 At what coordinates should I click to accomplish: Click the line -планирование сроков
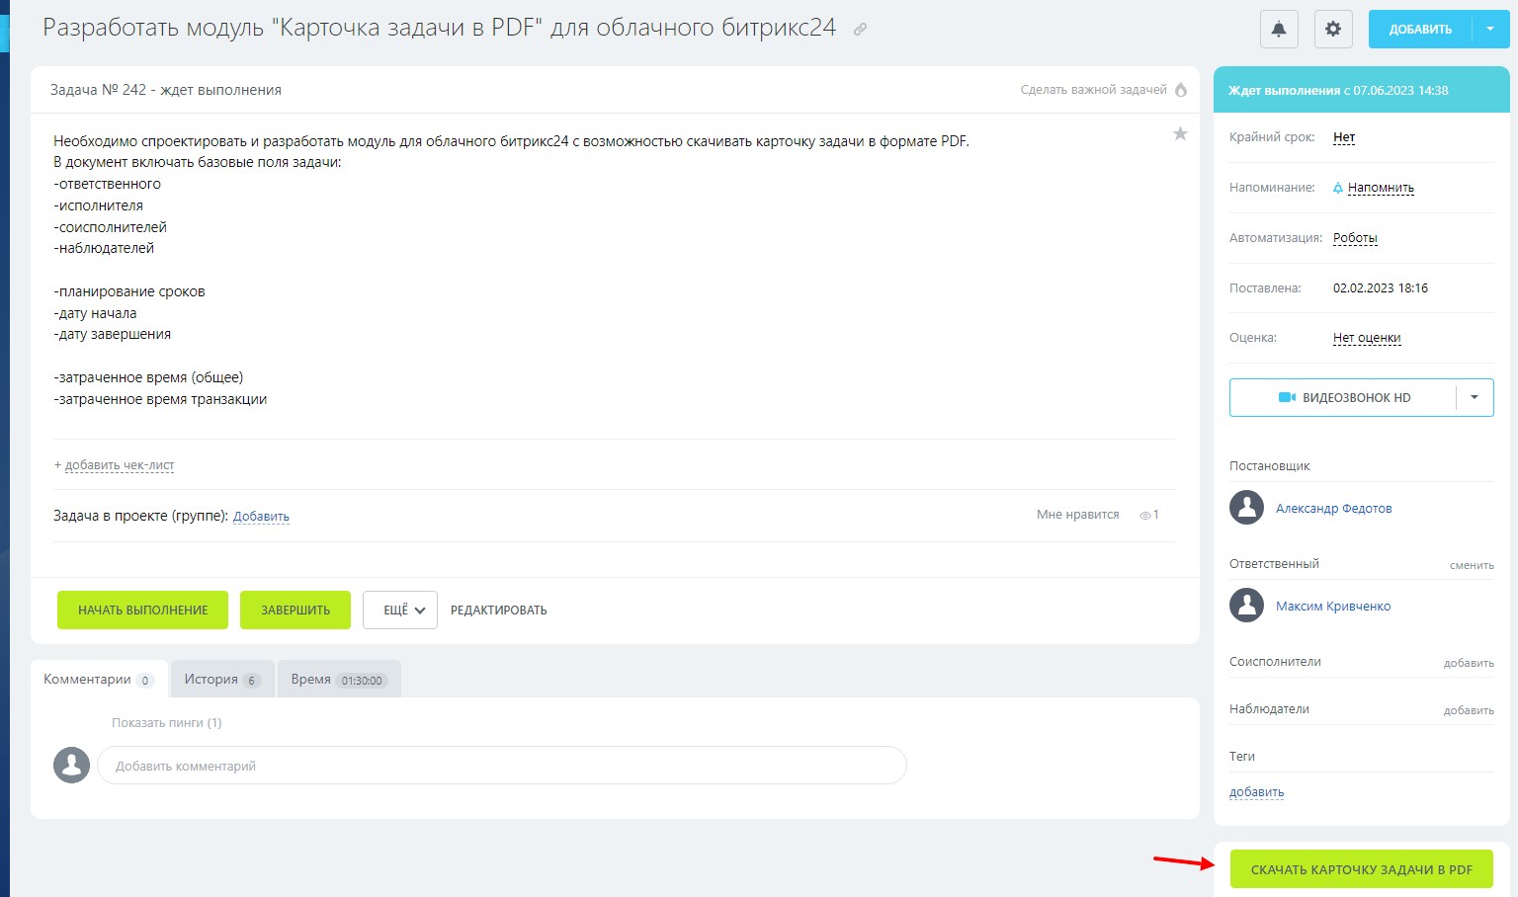coord(129,291)
